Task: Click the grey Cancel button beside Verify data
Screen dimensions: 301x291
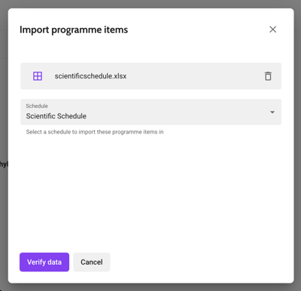Action: pyautogui.click(x=92, y=262)
